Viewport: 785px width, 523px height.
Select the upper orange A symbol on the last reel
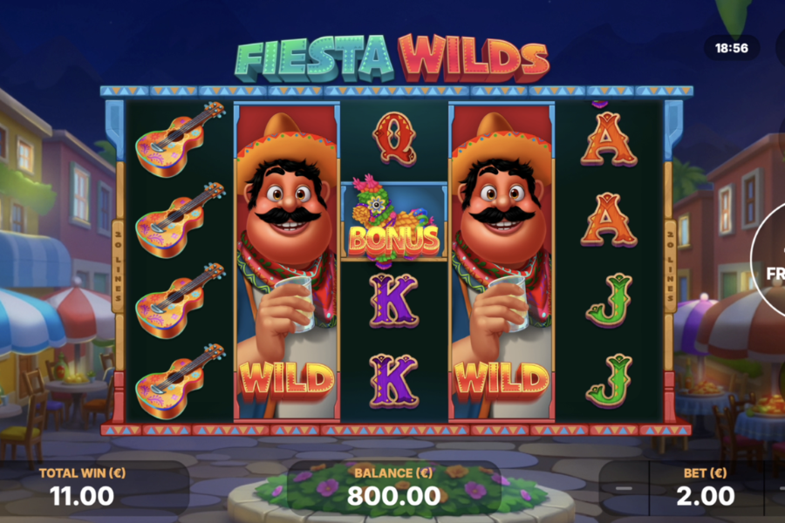[x=609, y=139]
